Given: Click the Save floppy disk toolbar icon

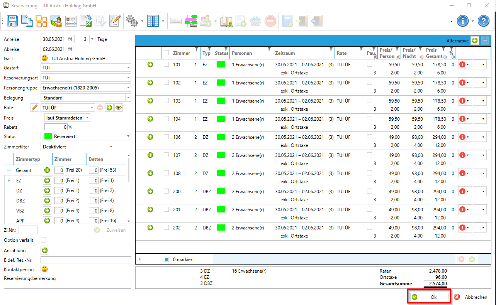Looking at the screenshot, I should [x=12, y=21].
